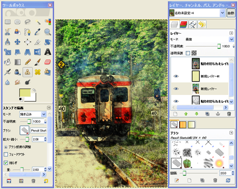Expand the brush dynamics section
Viewport: 238px width, 189px height.
[x=6, y=147]
